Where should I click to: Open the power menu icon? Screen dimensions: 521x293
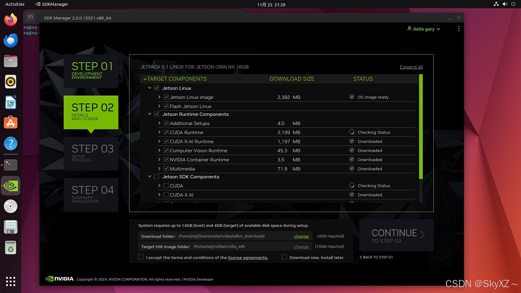coord(513,4)
